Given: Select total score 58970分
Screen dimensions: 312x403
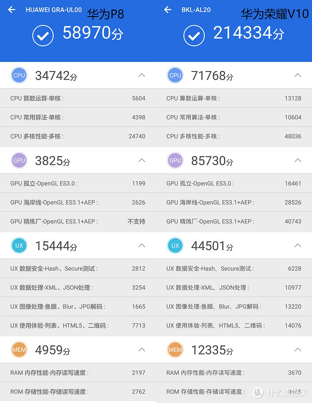Looking at the screenshot, I should (x=93, y=33).
